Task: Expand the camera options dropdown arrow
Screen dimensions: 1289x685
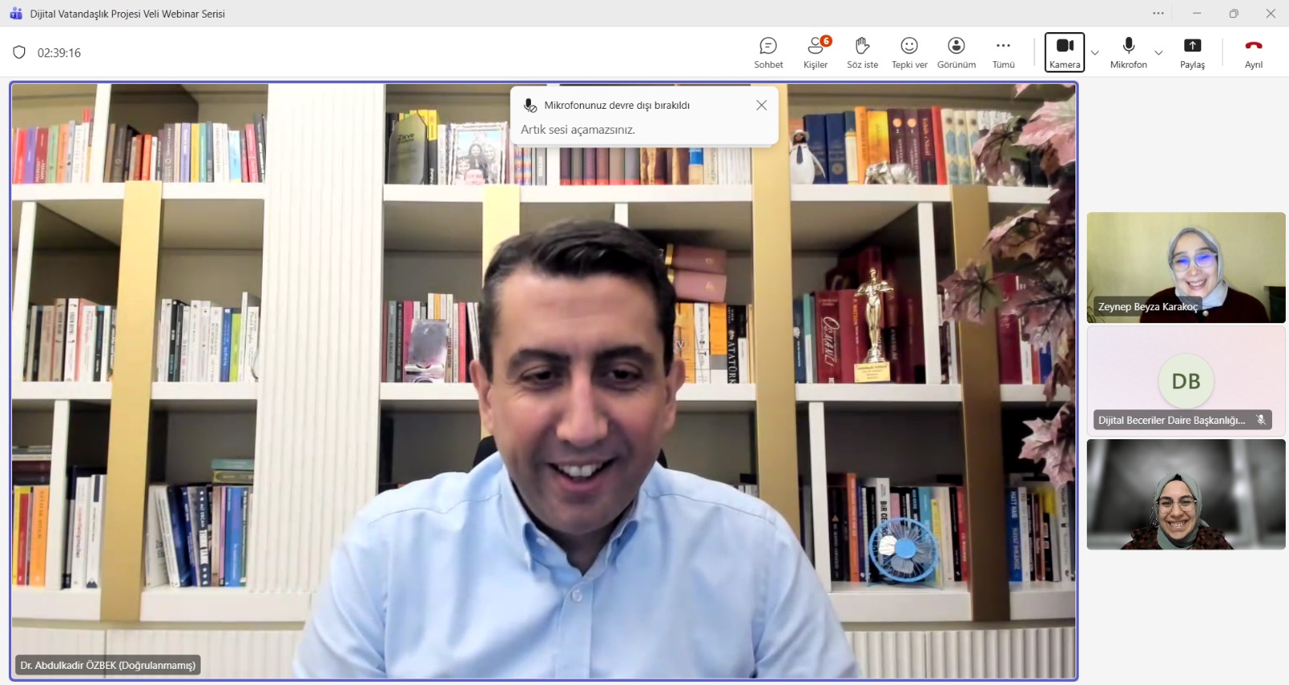Action: [x=1095, y=53]
